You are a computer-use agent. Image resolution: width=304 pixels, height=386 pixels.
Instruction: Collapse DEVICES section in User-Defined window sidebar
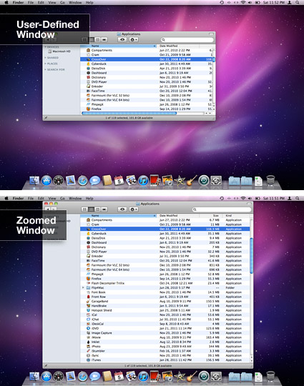coord(46,46)
